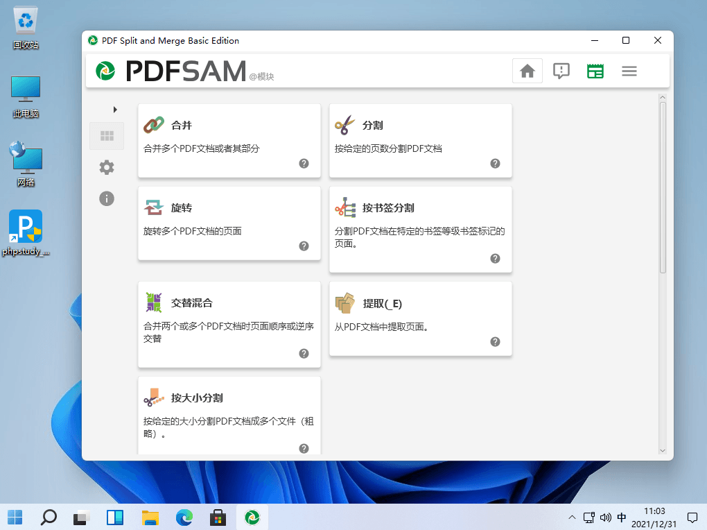
Task: Go to the PDFsam home dashboard
Action: (x=527, y=71)
